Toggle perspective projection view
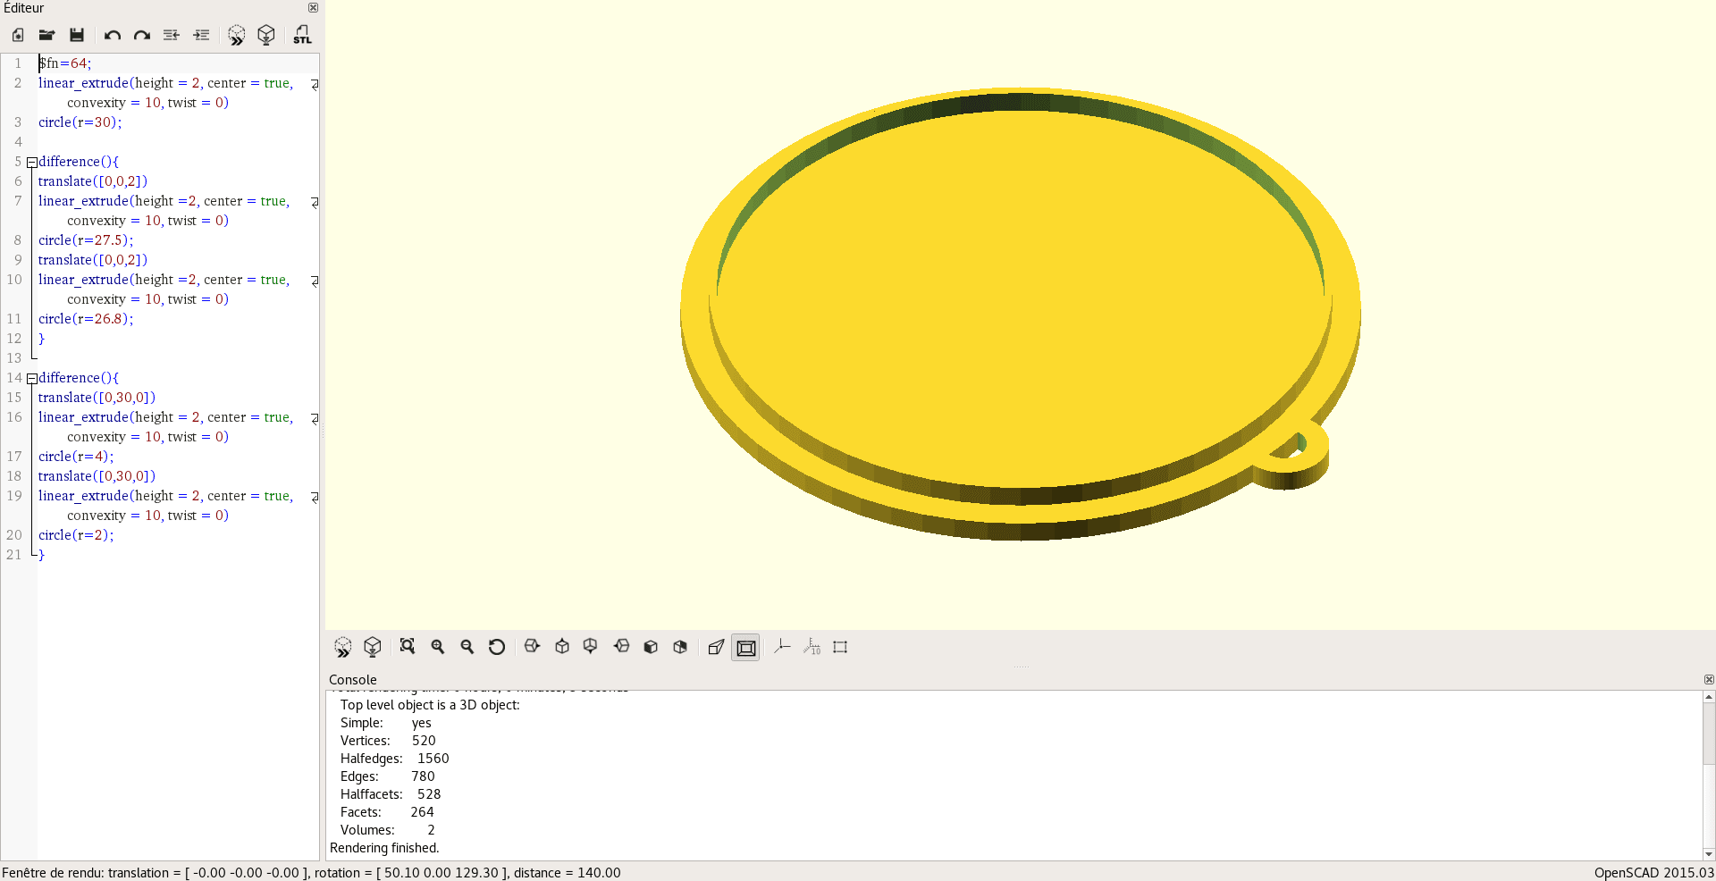Image resolution: width=1716 pixels, height=881 pixels. [x=716, y=647]
